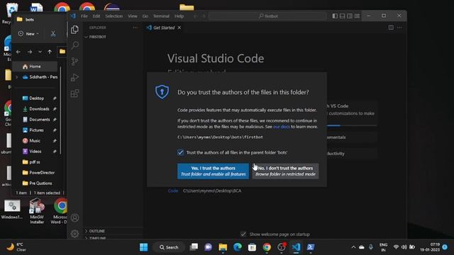
Task: Open Windows Start menu
Action: [x=143, y=247]
